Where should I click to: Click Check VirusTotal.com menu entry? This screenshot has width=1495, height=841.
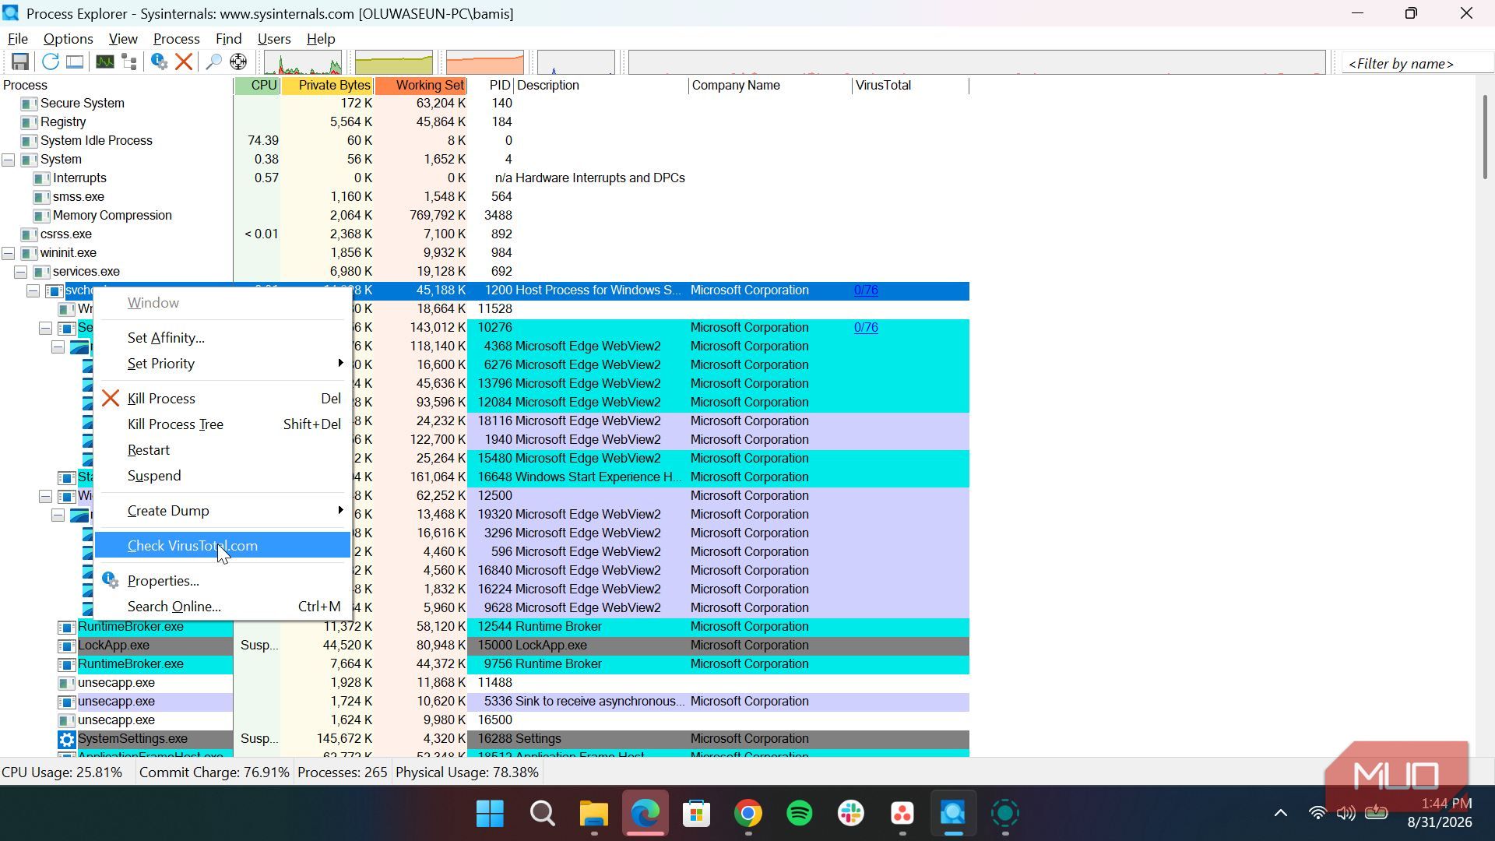click(223, 546)
